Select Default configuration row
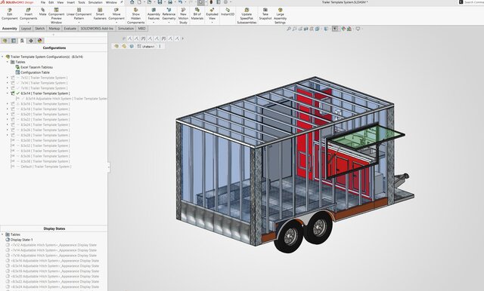 pyautogui.click(x=42, y=167)
